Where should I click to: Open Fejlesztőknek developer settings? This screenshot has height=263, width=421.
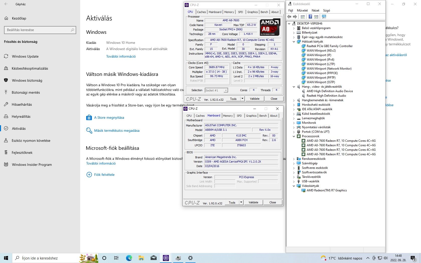click(18, 153)
